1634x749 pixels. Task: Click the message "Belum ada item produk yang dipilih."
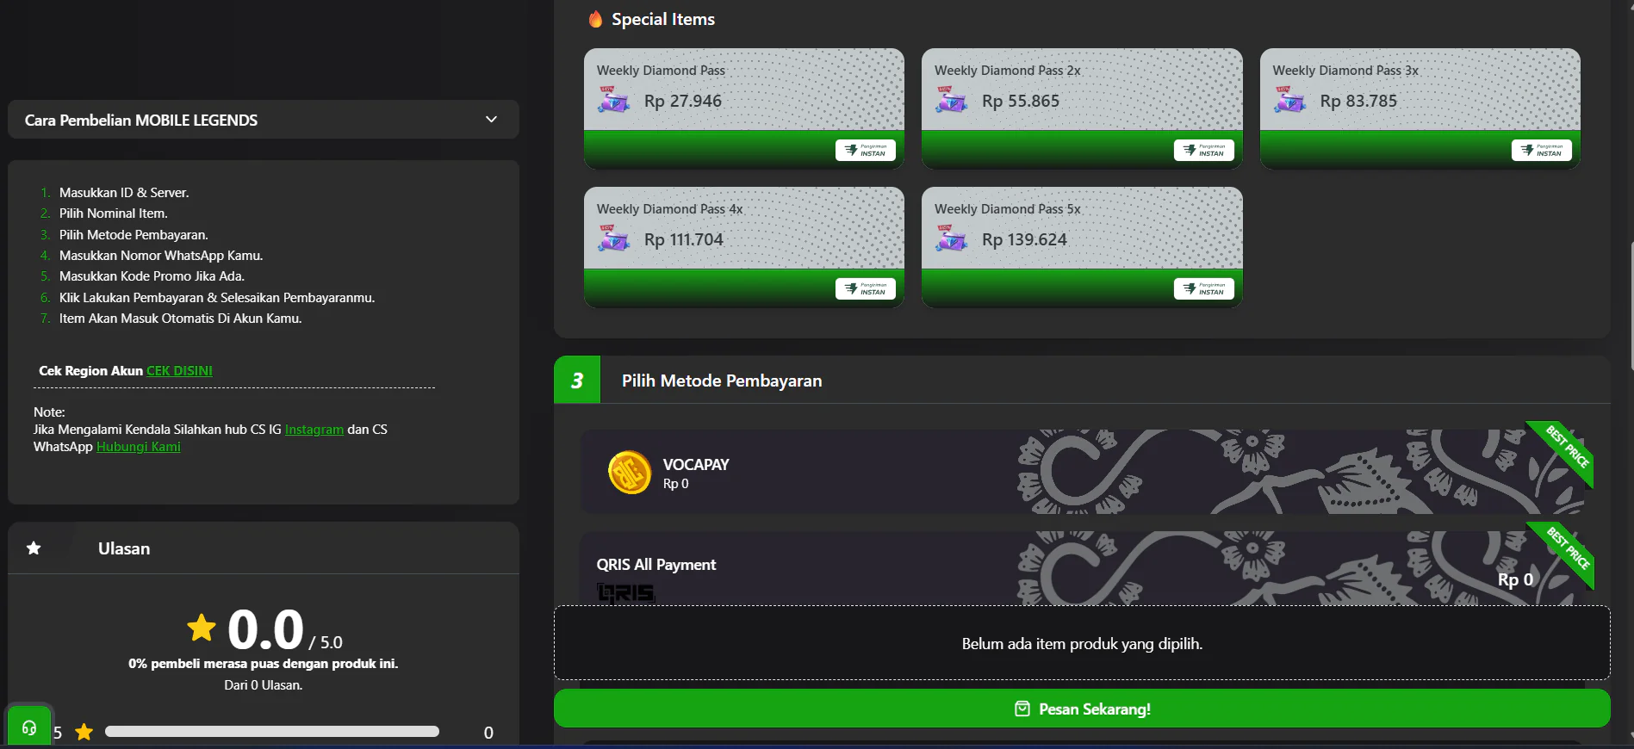point(1082,644)
